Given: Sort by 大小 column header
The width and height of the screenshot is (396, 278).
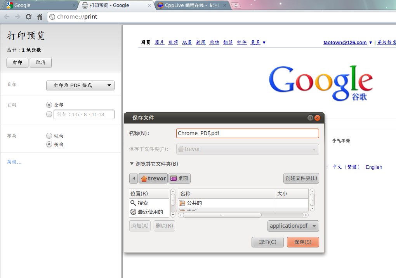Looking at the screenshot, I should point(292,194).
